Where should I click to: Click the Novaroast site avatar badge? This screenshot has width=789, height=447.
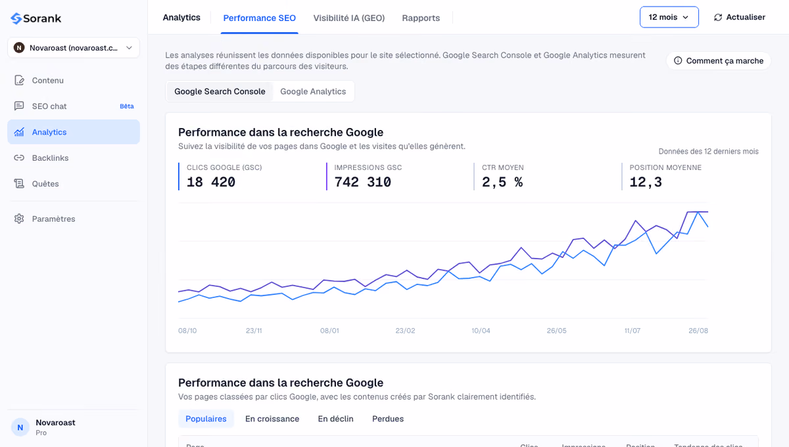tap(19, 48)
